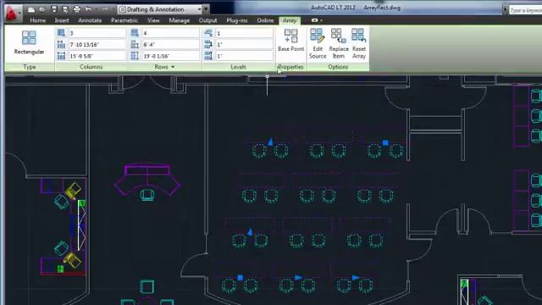Select the Array contextual ribbon tab
Image resolution: width=542 pixels, height=305 pixels.
coord(290,20)
